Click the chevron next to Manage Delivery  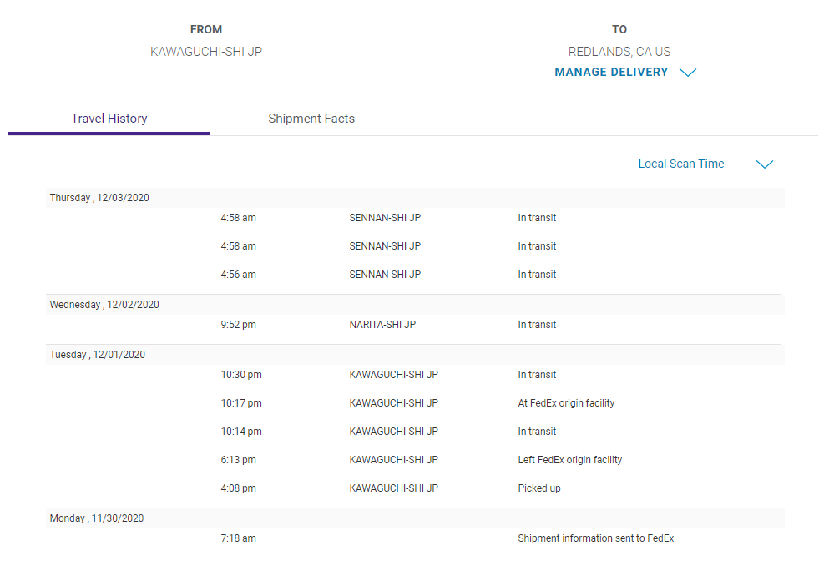pos(687,73)
